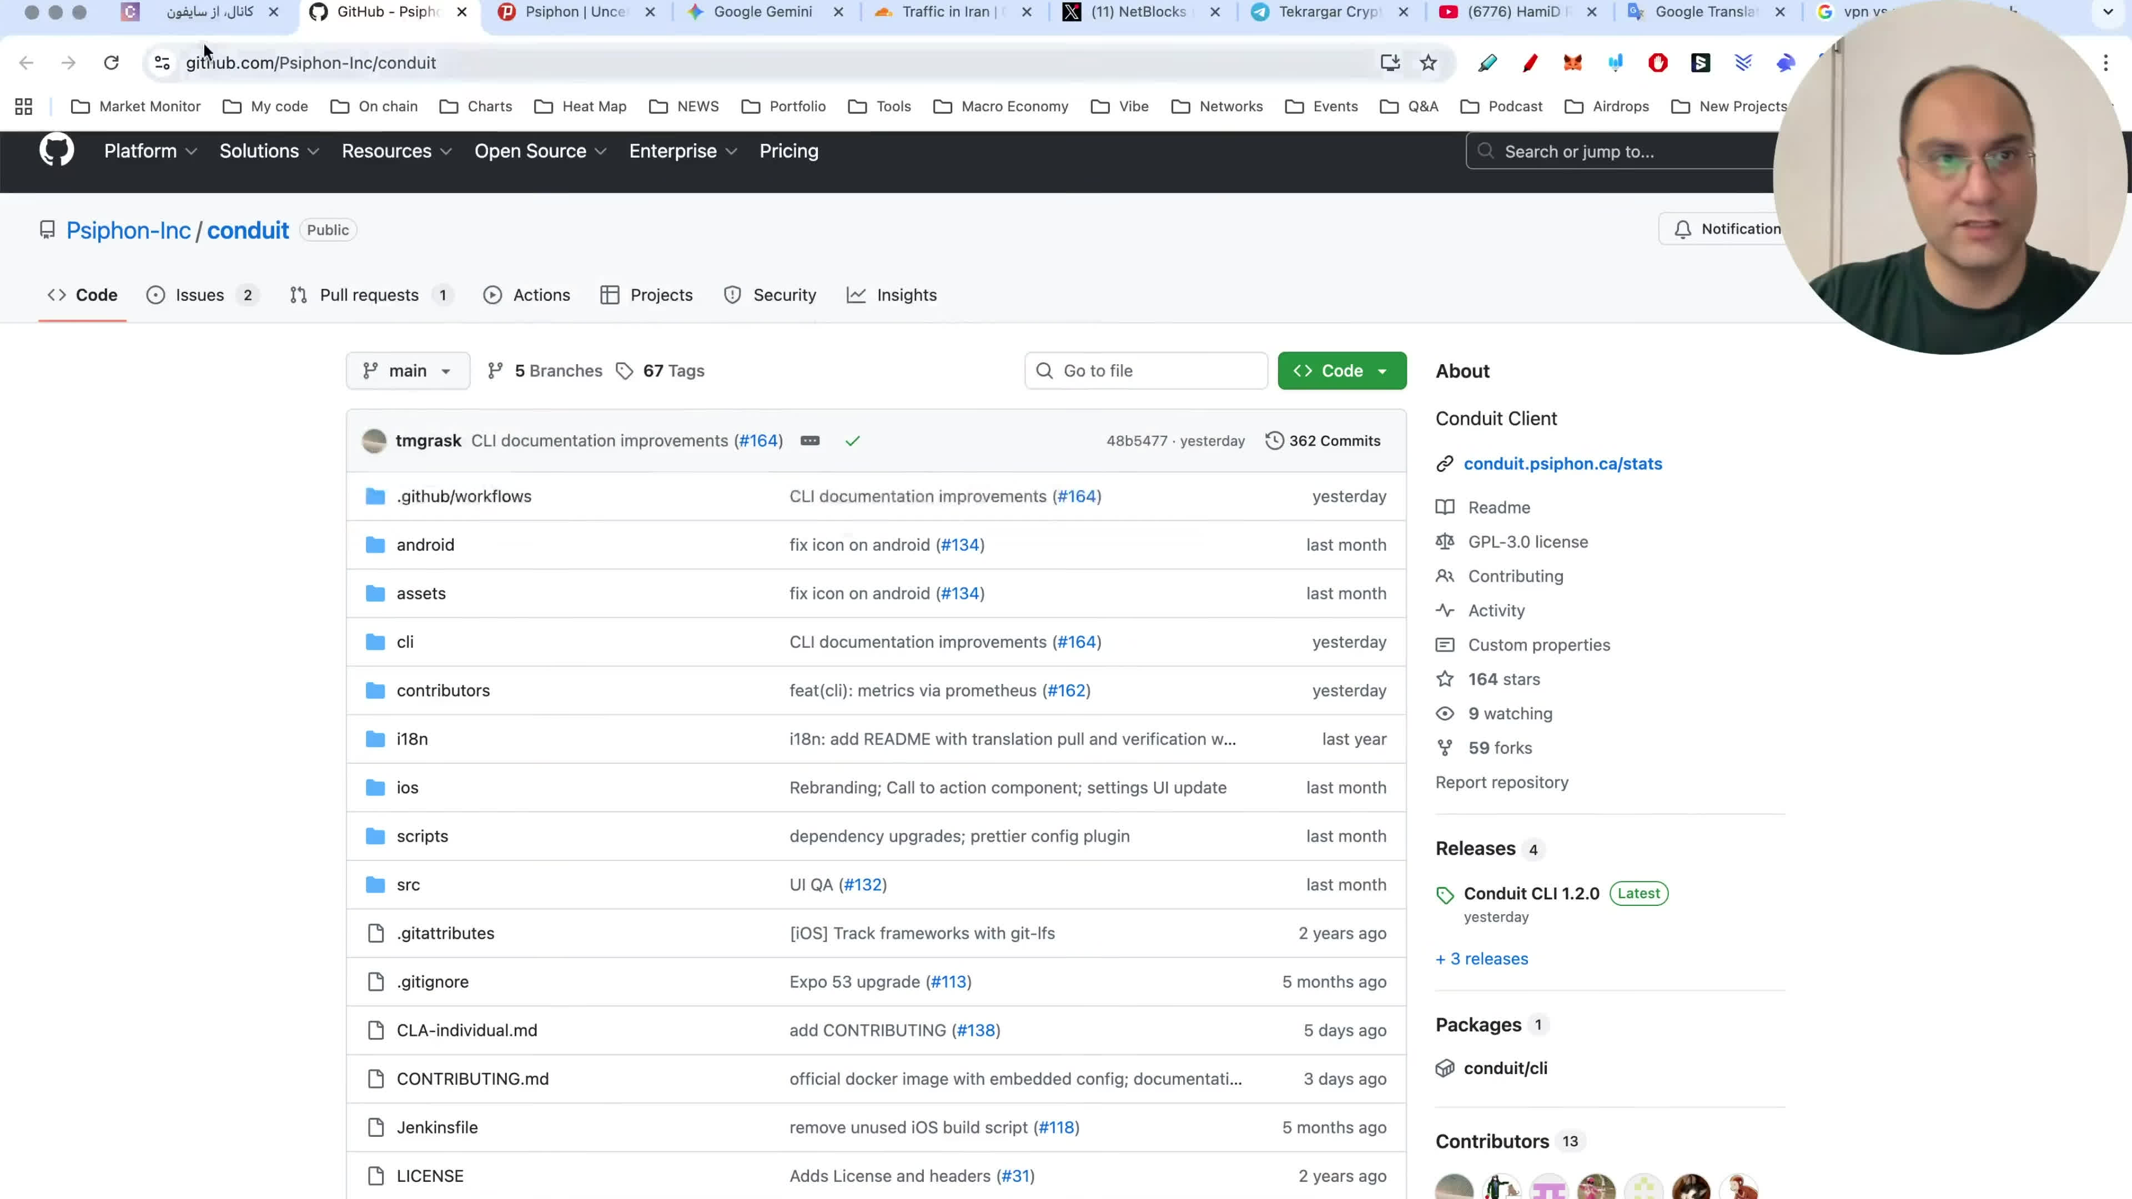Open the .github/workflows folder icon

coord(376,496)
